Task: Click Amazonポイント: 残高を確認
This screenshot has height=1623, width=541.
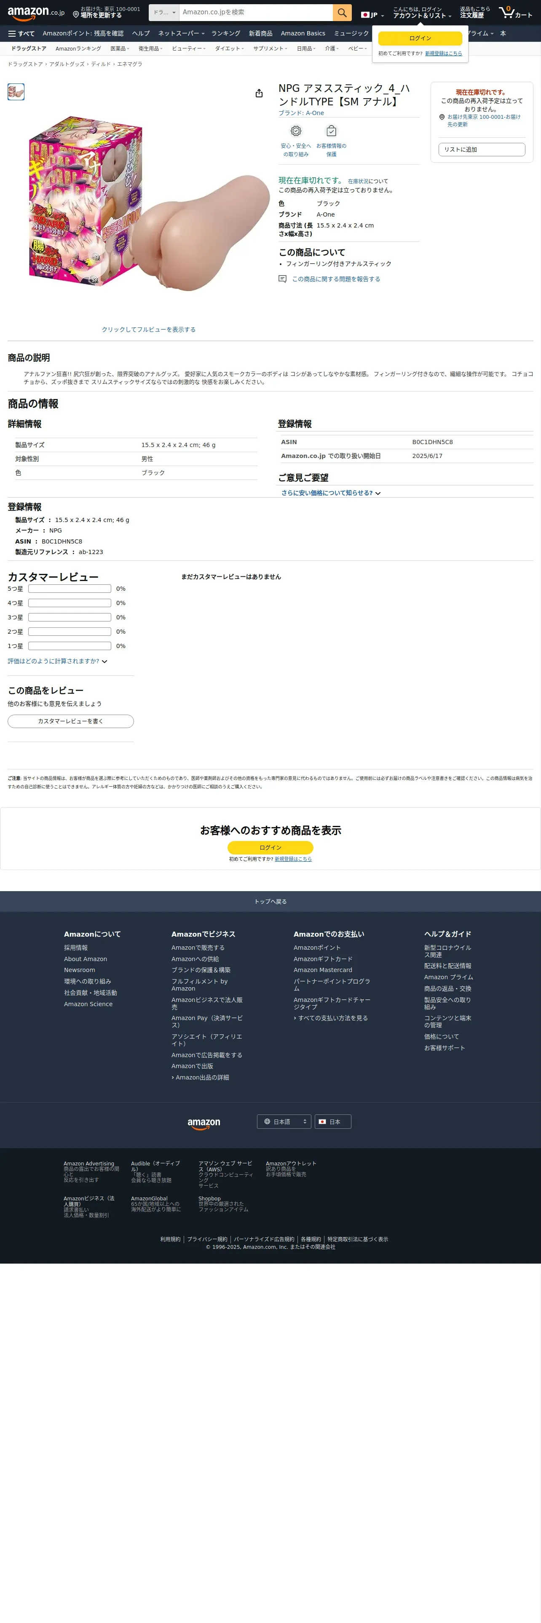Action: click(x=83, y=33)
